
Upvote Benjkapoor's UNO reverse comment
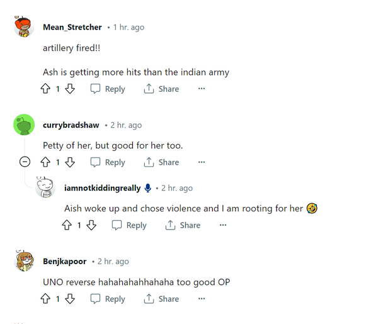[45, 299]
